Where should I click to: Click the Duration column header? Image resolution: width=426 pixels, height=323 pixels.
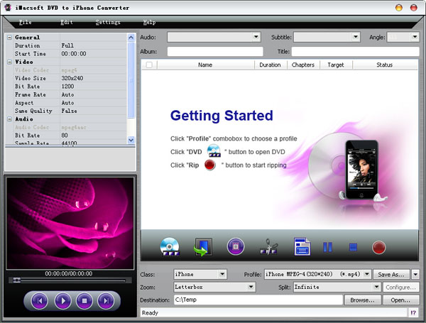(x=270, y=65)
